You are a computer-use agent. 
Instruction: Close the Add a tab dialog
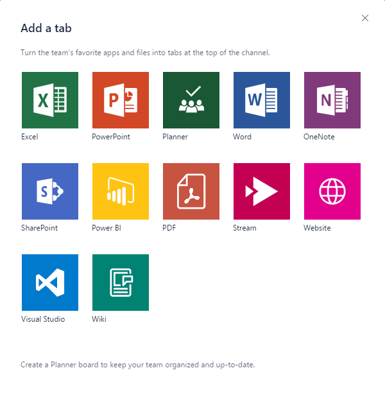click(365, 18)
